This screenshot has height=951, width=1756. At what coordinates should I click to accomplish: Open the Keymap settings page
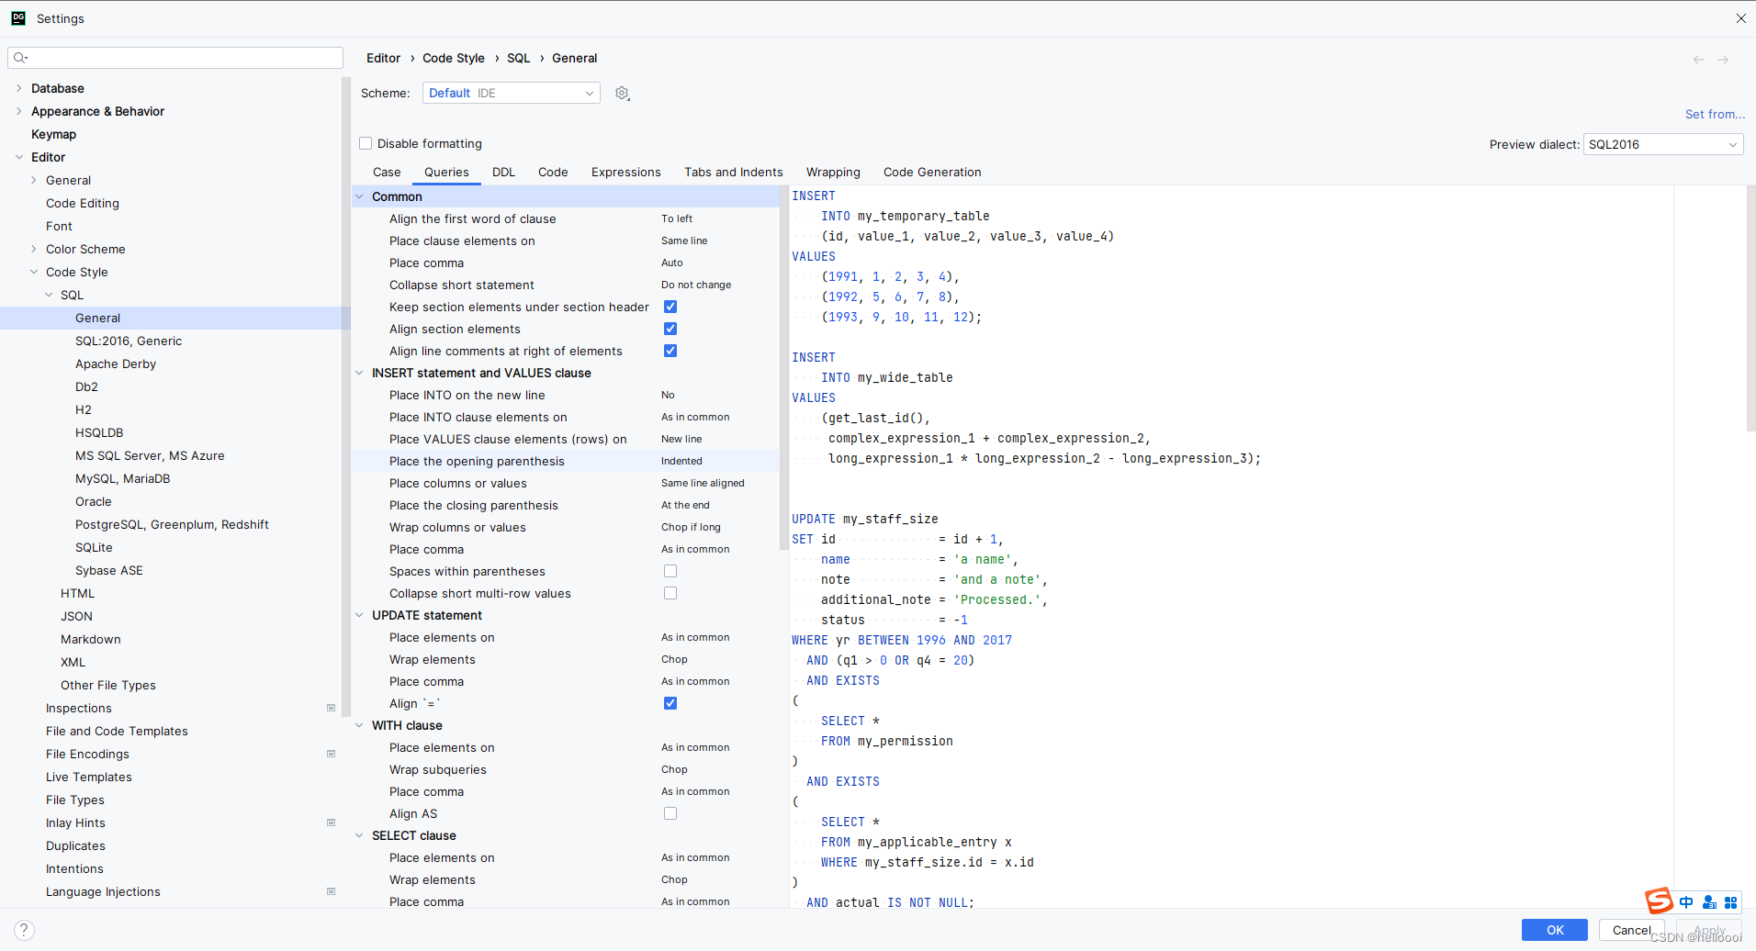54,134
